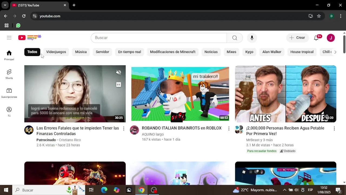This screenshot has height=195, width=346.
Task: Open Suscripciones in the sidebar
Action: point(9,93)
